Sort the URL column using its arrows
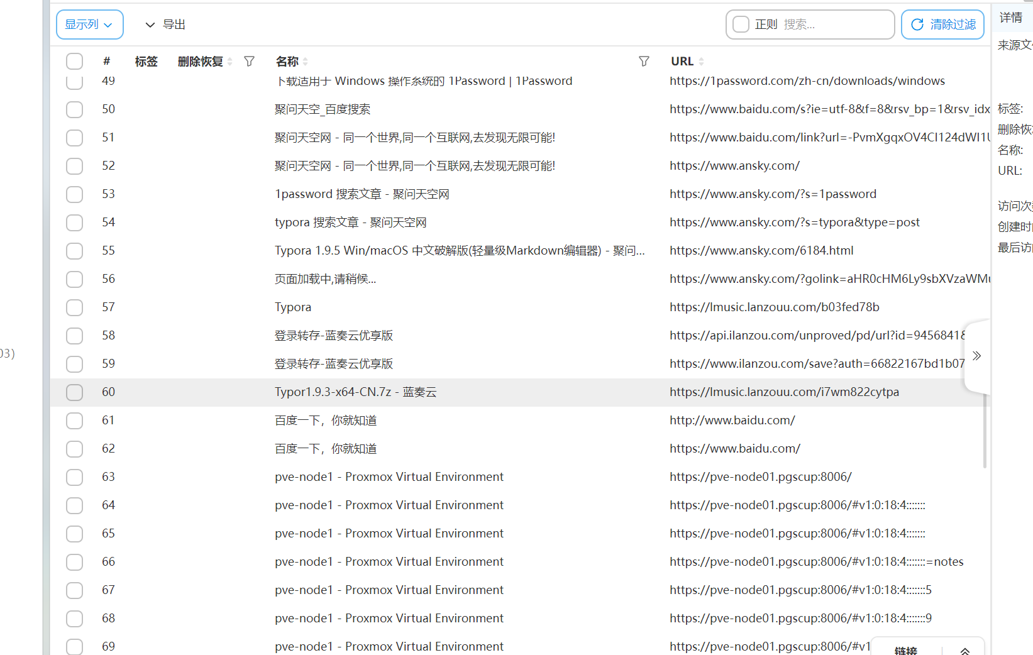This screenshot has width=1033, height=655. (x=702, y=62)
